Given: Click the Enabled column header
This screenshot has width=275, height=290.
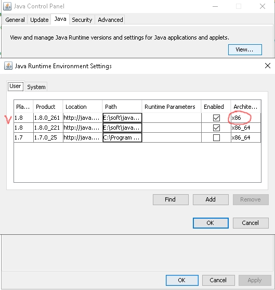Looking at the screenshot, I should 216,107.
